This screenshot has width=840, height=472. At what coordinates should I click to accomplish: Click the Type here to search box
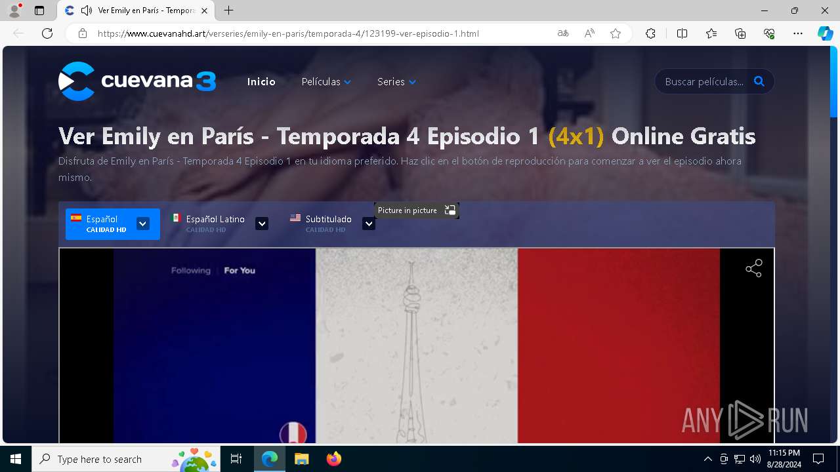pos(125,459)
